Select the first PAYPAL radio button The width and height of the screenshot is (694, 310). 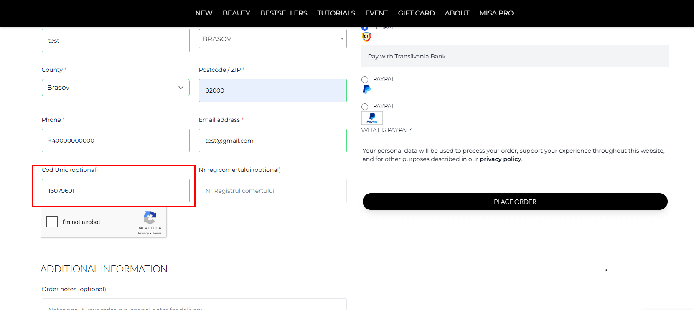[x=365, y=80]
